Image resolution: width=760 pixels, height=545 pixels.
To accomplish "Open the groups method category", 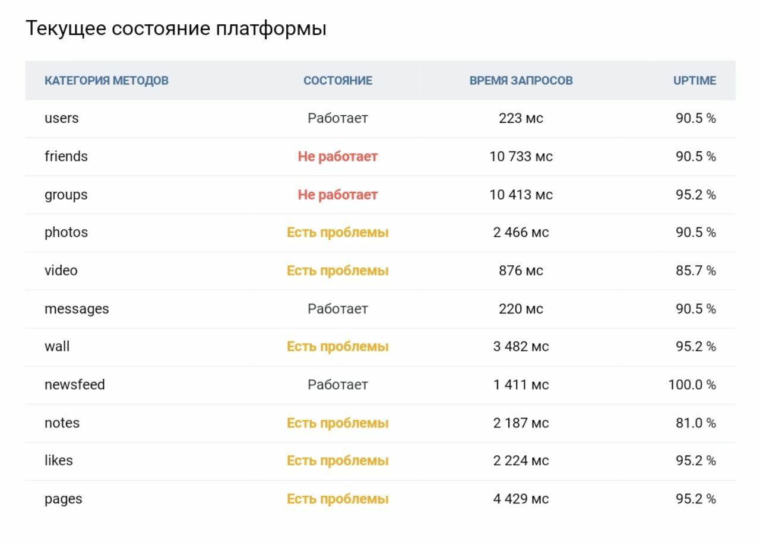I will pyautogui.click(x=66, y=195).
